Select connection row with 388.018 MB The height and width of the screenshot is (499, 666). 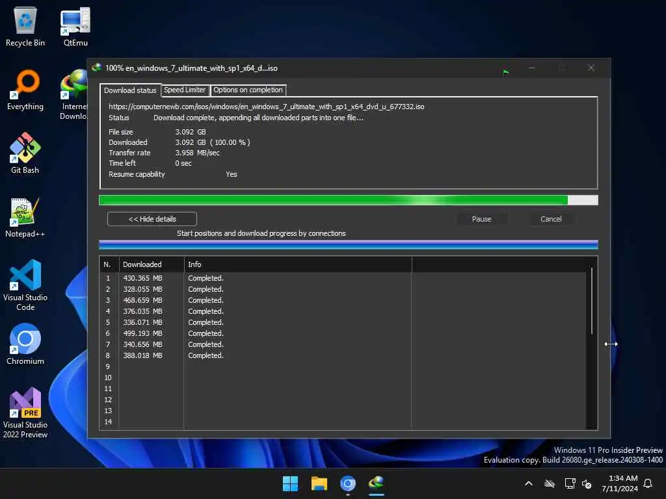(x=343, y=355)
